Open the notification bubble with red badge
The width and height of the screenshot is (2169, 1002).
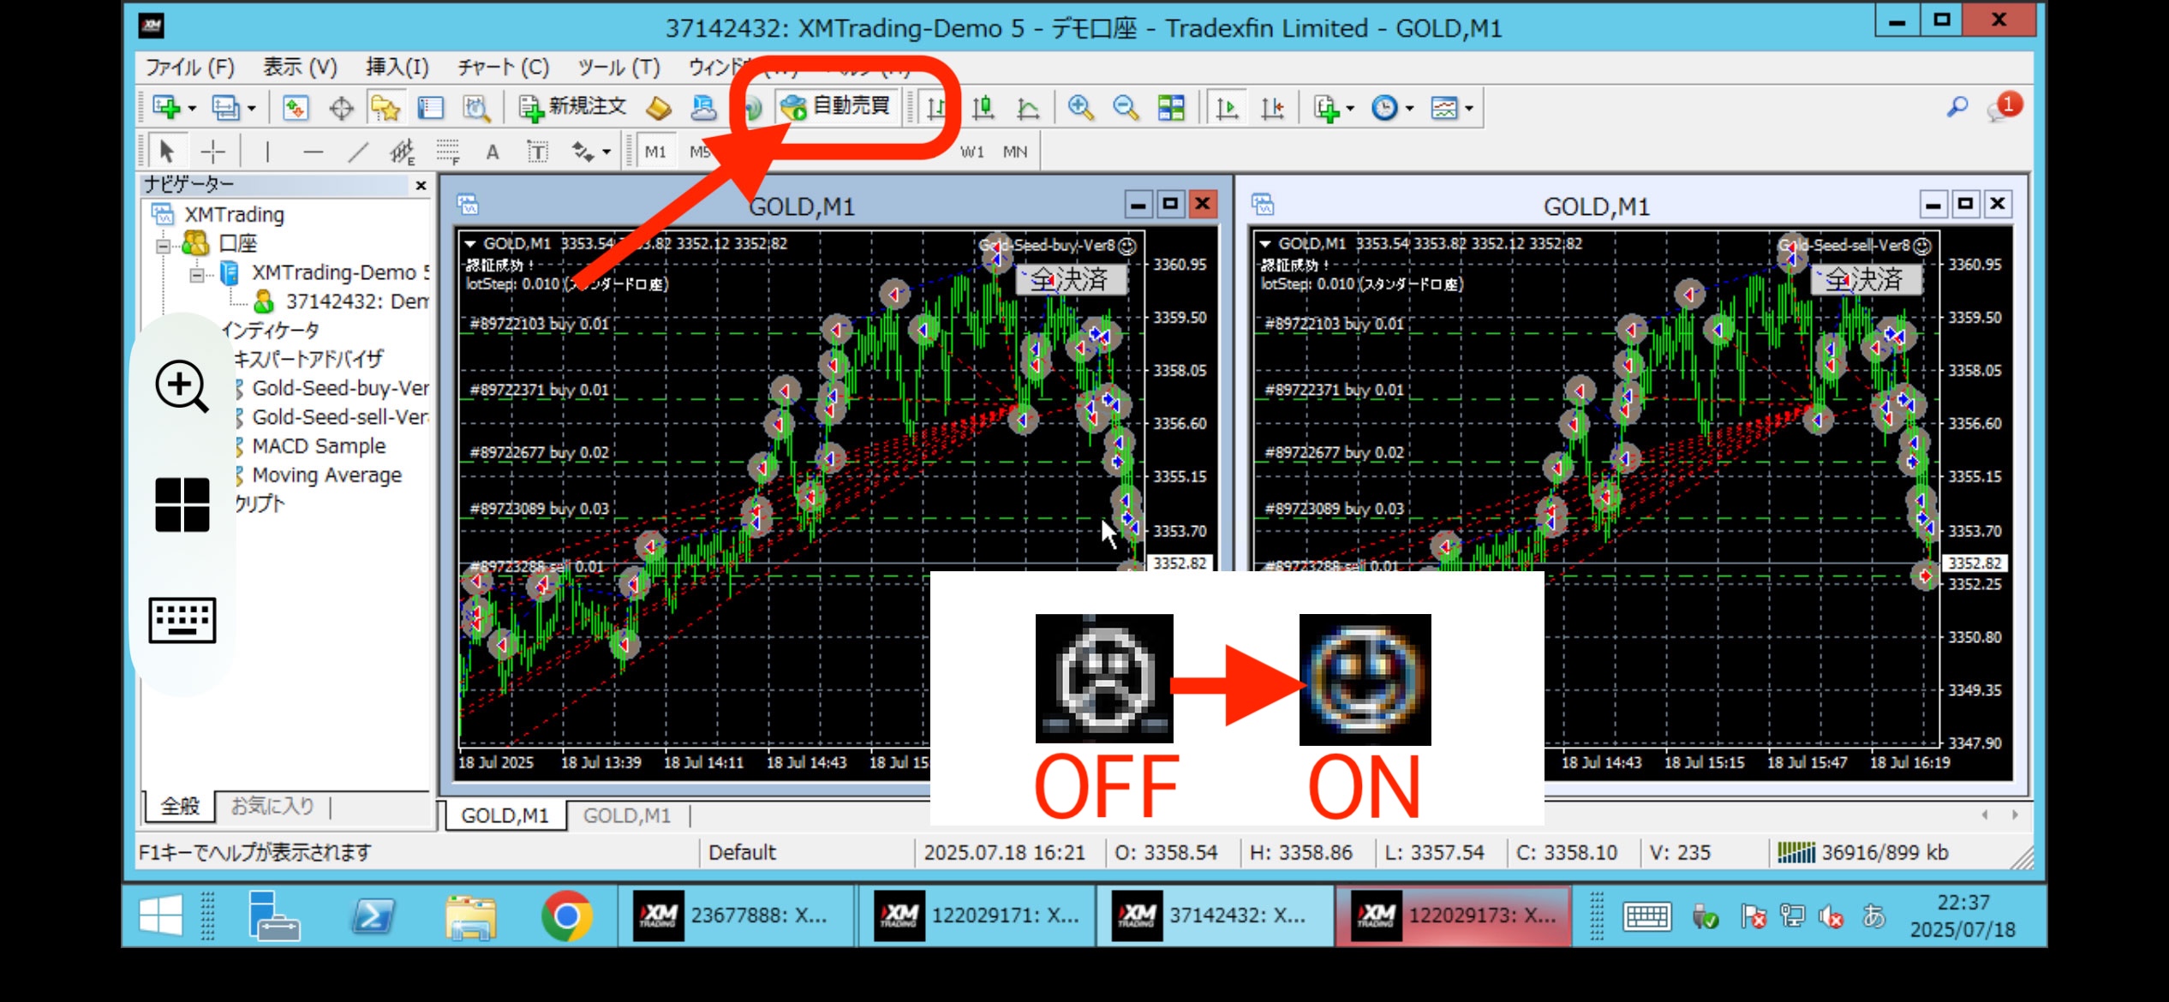[x=2005, y=107]
